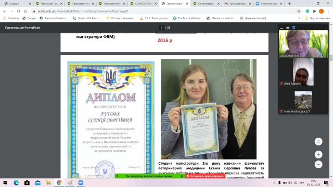333x187 pixels.
Task: Zoom out the PDF with minus button
Action: pos(318,164)
